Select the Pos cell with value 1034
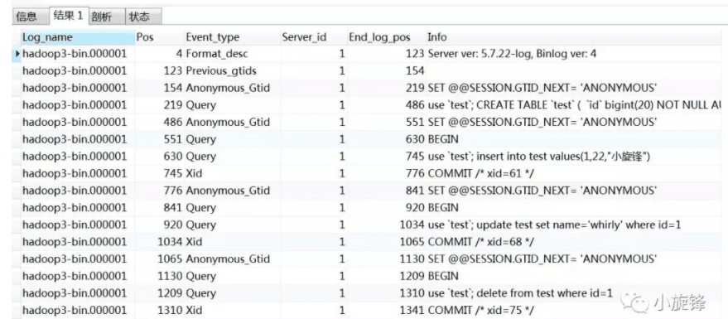 tap(159, 242)
